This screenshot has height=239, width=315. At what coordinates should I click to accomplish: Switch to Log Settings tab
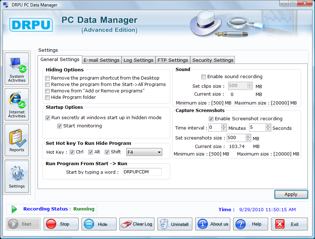point(138,60)
